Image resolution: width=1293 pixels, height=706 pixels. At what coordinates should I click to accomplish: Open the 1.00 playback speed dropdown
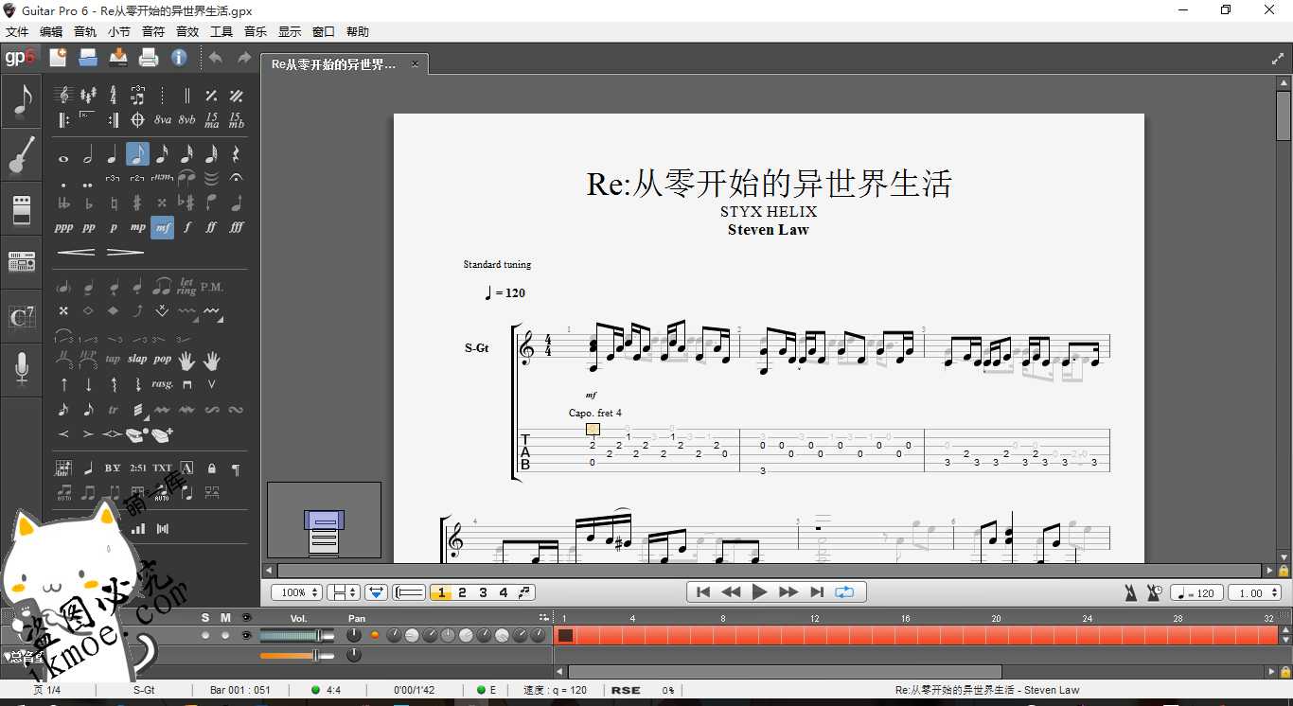[1254, 592]
